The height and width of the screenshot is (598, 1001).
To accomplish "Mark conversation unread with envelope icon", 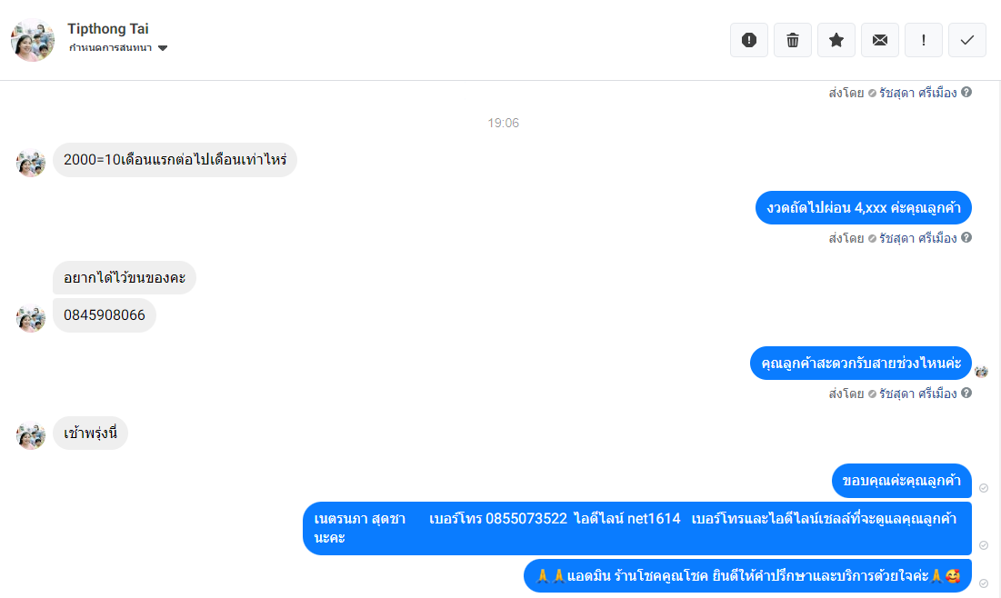I will pos(880,40).
